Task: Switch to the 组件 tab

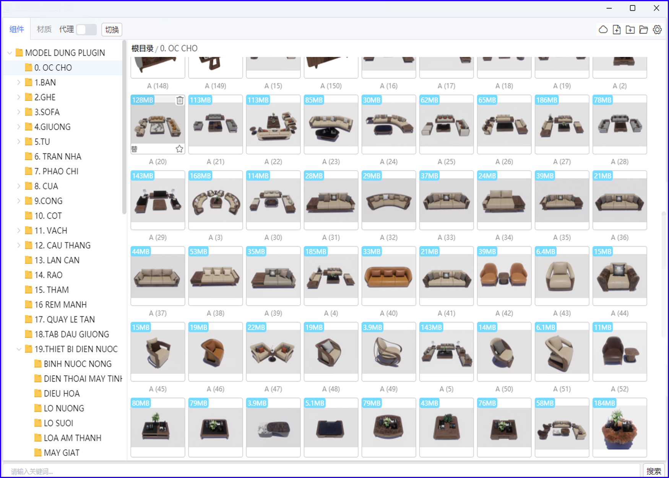Action: pos(17,29)
